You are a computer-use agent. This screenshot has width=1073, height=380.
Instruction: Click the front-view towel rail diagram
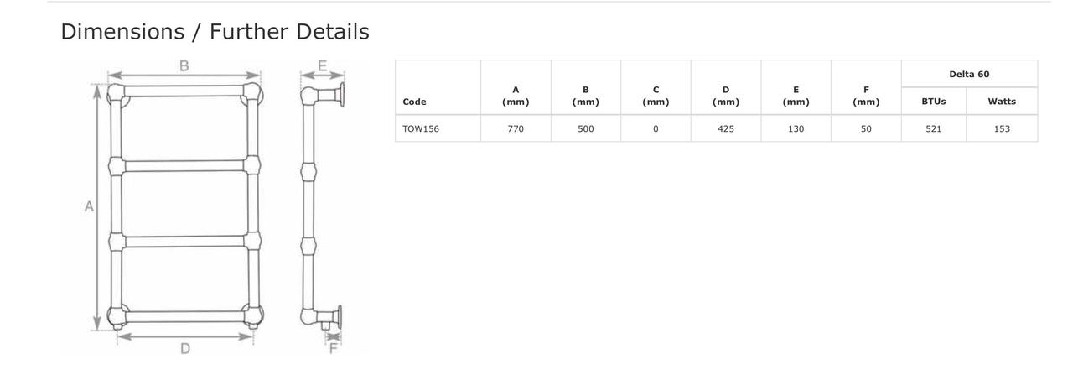(184, 206)
